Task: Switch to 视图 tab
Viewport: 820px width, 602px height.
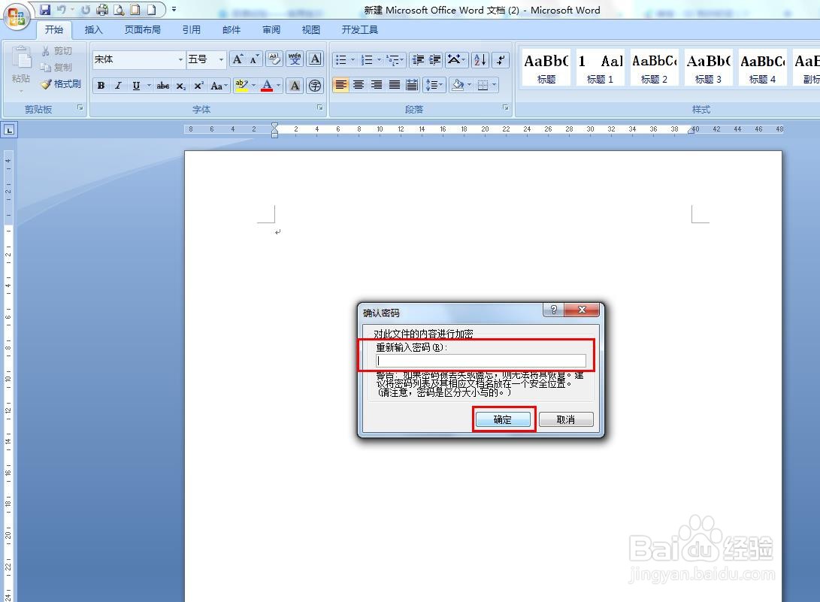Action: tap(310, 30)
